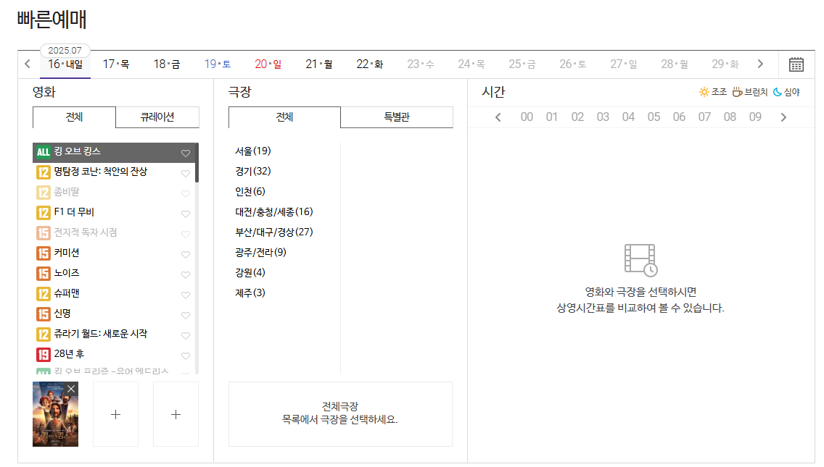Toggle the heart on 슈퍼맨

pos(186,295)
